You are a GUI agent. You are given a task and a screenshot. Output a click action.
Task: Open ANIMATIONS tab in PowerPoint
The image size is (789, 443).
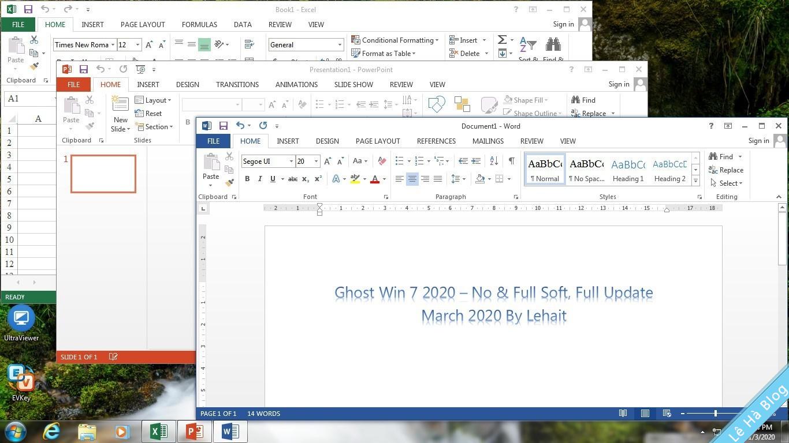coord(296,84)
